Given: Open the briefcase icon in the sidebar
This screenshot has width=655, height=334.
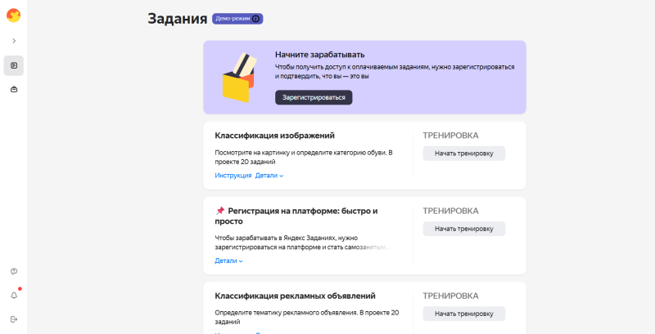Looking at the screenshot, I should [14, 89].
